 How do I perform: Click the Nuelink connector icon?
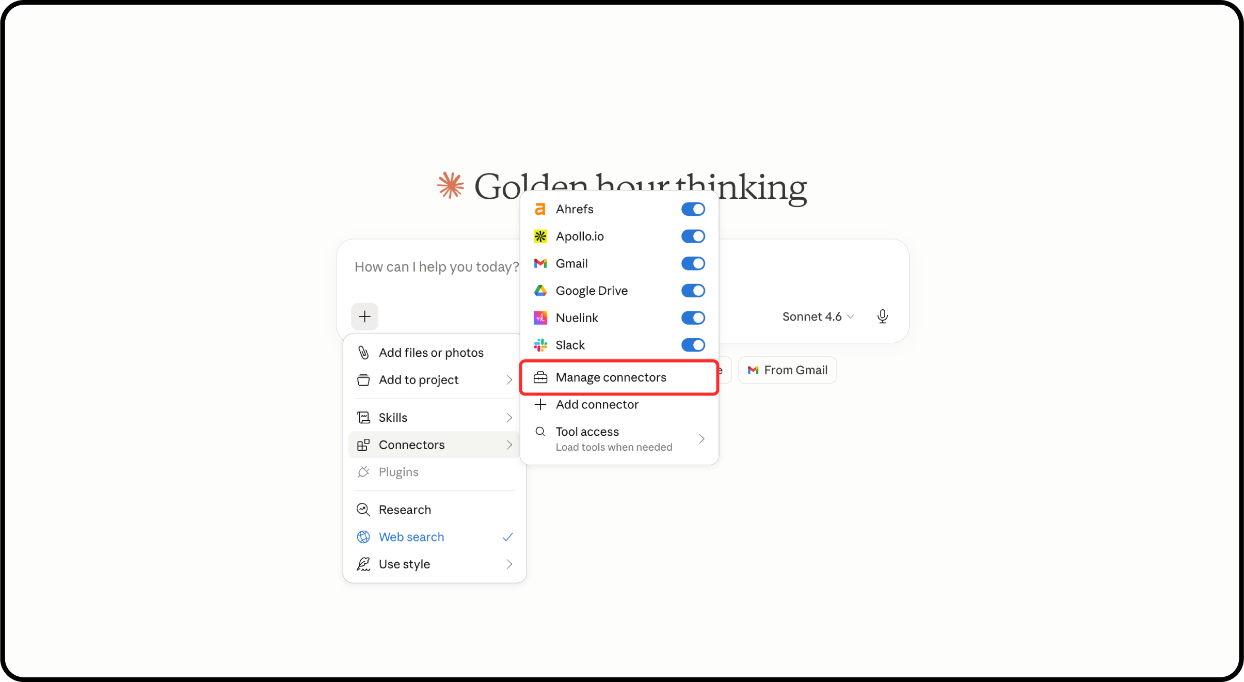(540, 318)
